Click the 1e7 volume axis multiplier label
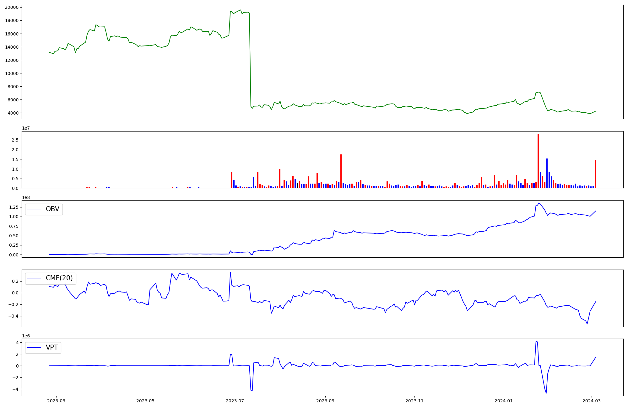Image resolution: width=628 pixels, height=408 pixels. click(26, 128)
